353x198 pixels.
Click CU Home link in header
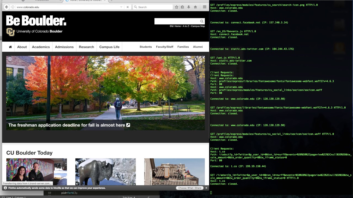[x=178, y=26]
